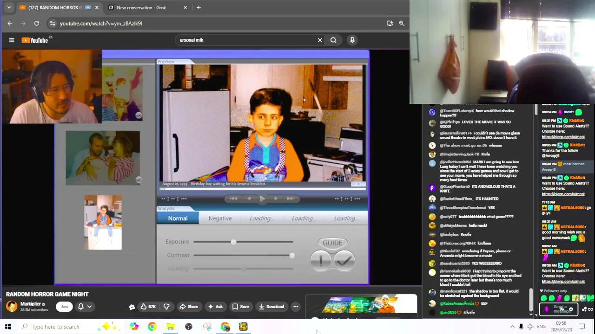The width and height of the screenshot is (595, 334).
Task: Open a new browser tab
Action: (x=198, y=7)
